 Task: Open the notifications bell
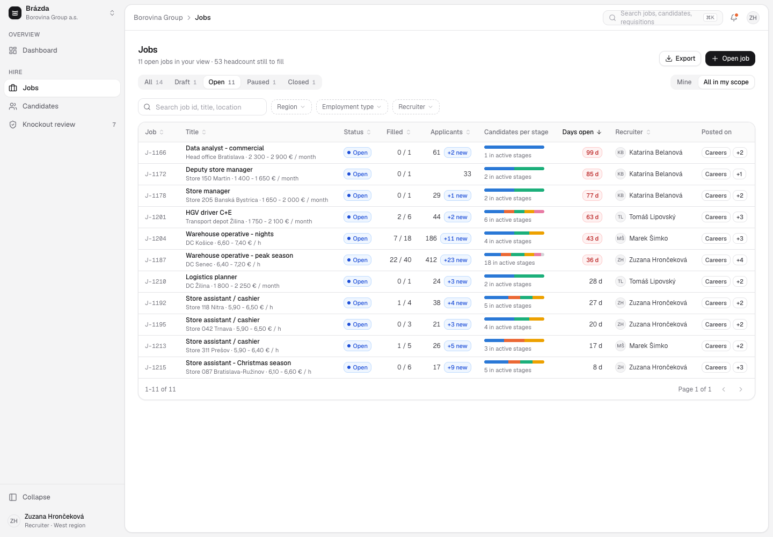click(734, 18)
